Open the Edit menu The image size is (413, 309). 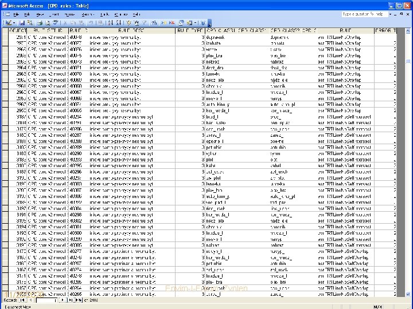27,14
